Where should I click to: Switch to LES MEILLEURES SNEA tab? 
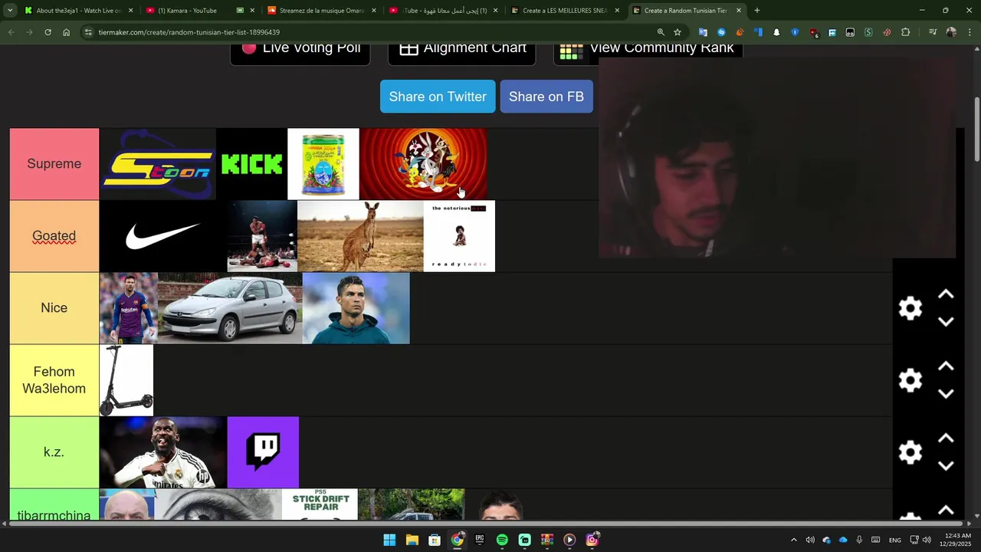point(565,11)
